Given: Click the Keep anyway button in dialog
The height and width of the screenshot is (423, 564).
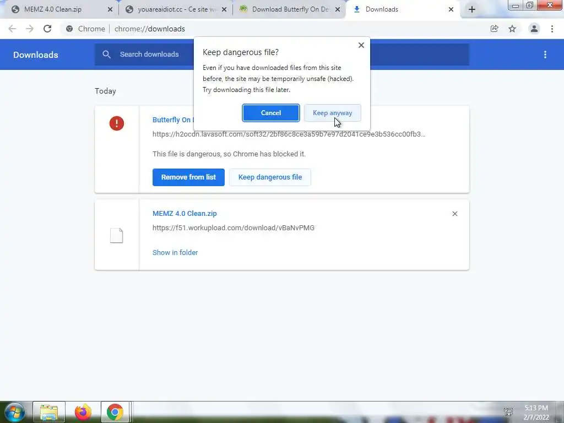Looking at the screenshot, I should [x=332, y=113].
